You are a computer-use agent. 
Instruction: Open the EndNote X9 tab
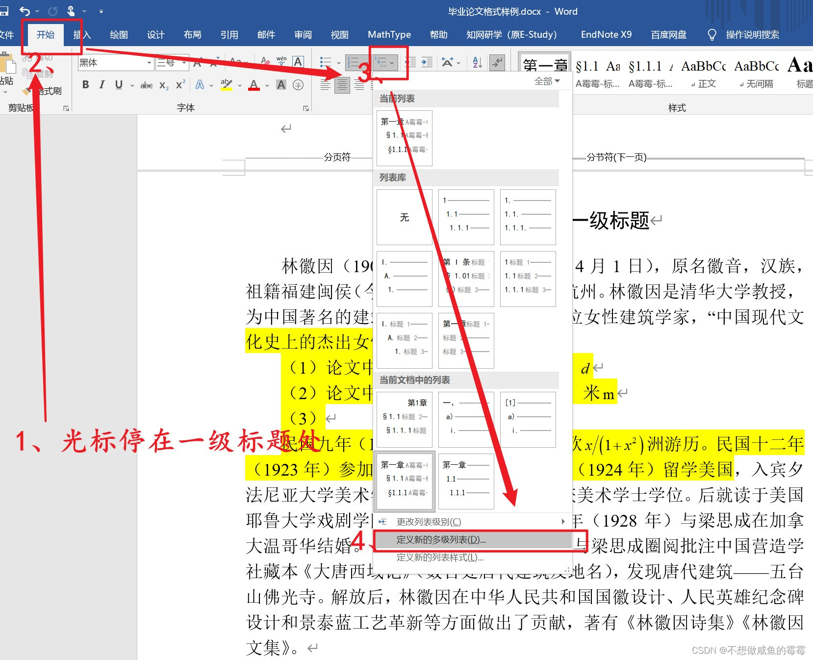click(606, 35)
